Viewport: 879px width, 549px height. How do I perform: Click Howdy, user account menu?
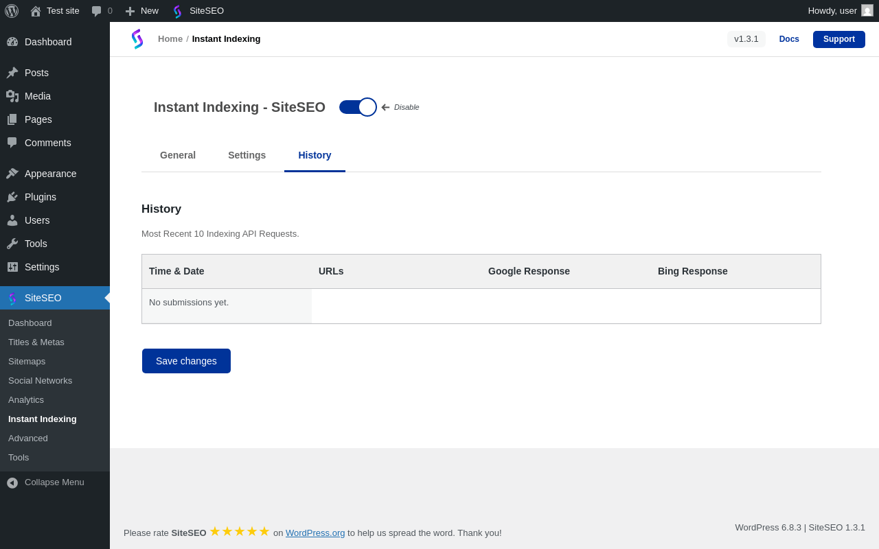pyautogui.click(x=841, y=11)
